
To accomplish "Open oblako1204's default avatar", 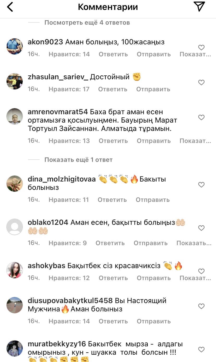I will click(15, 227).
